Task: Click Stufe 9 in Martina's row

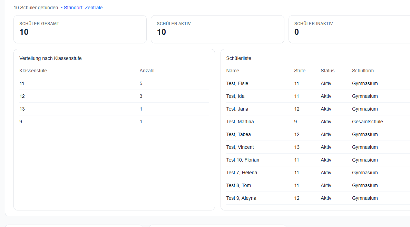Action: click(x=295, y=122)
